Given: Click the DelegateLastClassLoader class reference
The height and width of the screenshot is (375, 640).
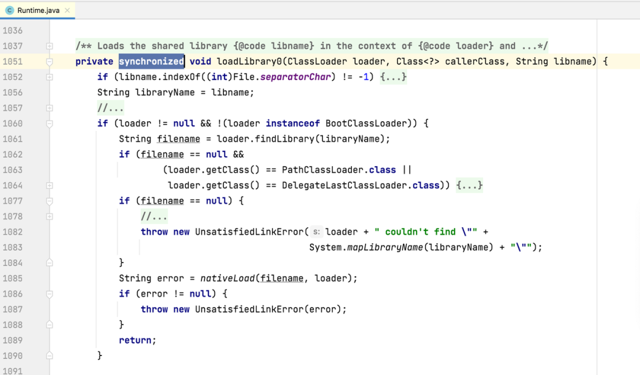Looking at the screenshot, I should point(344,186).
